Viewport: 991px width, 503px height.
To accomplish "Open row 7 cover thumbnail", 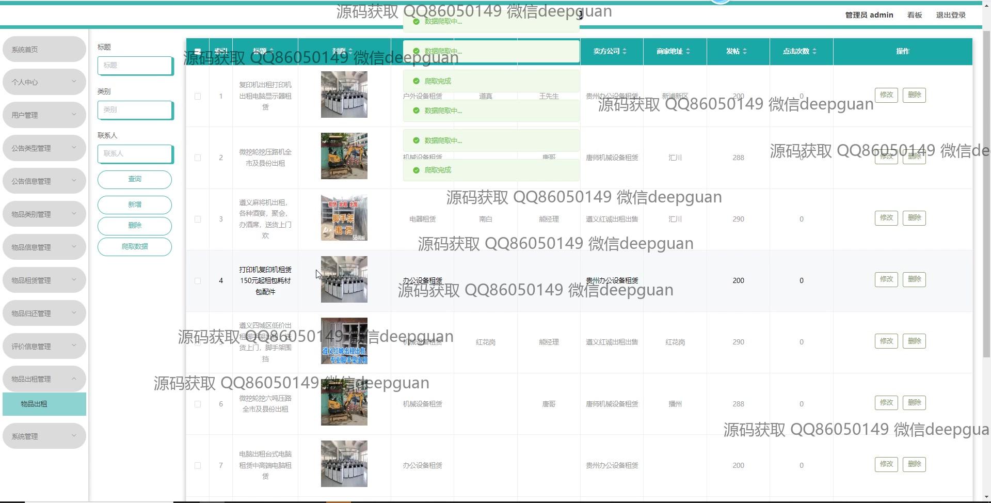I will pyautogui.click(x=344, y=464).
